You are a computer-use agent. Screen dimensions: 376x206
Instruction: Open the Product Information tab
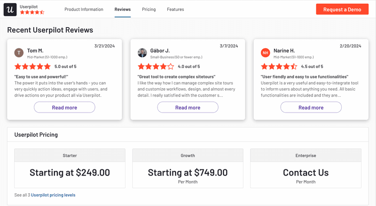(84, 9)
